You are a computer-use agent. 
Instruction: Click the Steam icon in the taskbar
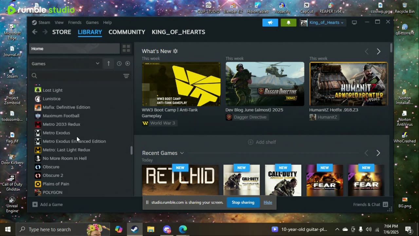[135, 229]
